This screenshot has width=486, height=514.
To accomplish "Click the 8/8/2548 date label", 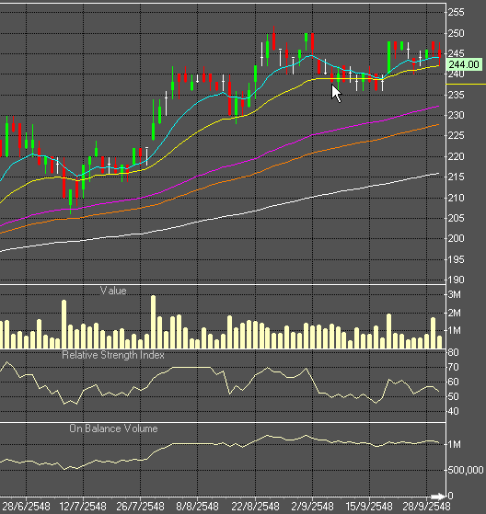I will pyautogui.click(x=198, y=506).
